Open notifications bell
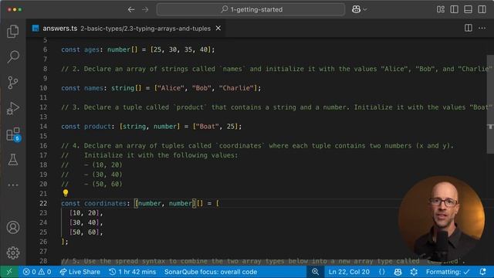494x278 pixels. coord(482,272)
